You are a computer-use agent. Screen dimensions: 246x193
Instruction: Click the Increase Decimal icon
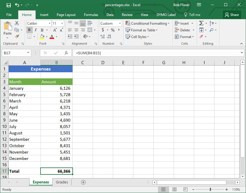coord(103,37)
